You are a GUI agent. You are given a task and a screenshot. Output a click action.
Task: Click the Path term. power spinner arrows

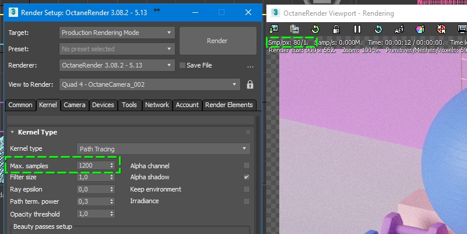(x=111, y=201)
